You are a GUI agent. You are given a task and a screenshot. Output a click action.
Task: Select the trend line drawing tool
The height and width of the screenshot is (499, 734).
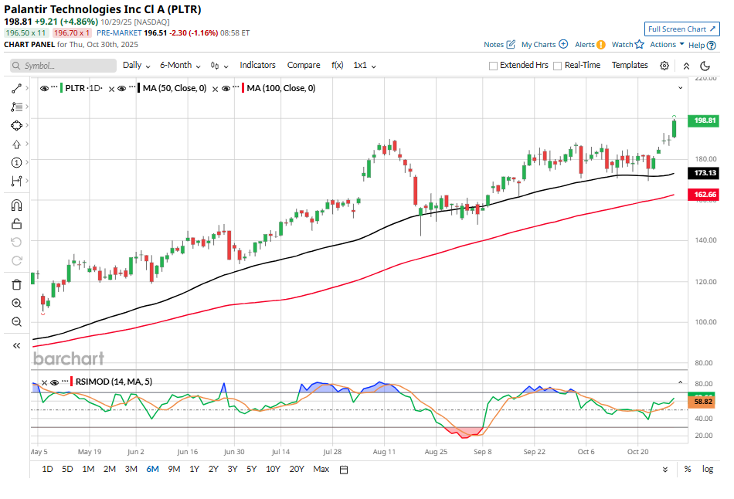click(x=16, y=88)
